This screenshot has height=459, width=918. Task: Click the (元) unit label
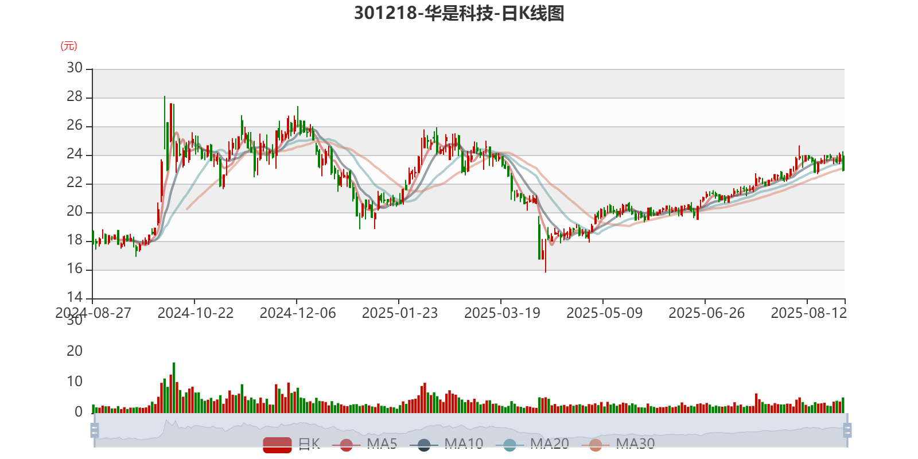coord(69,46)
